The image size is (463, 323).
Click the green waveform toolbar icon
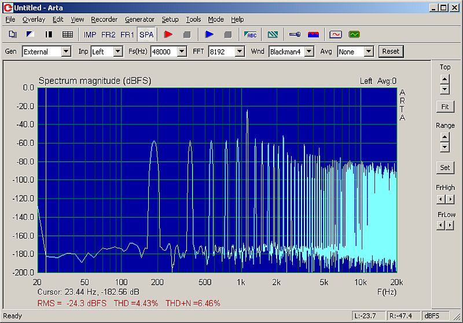click(354, 35)
